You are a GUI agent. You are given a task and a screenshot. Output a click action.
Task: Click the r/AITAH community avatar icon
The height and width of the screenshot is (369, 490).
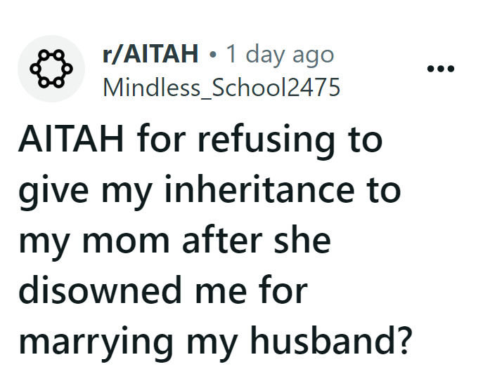point(51,69)
